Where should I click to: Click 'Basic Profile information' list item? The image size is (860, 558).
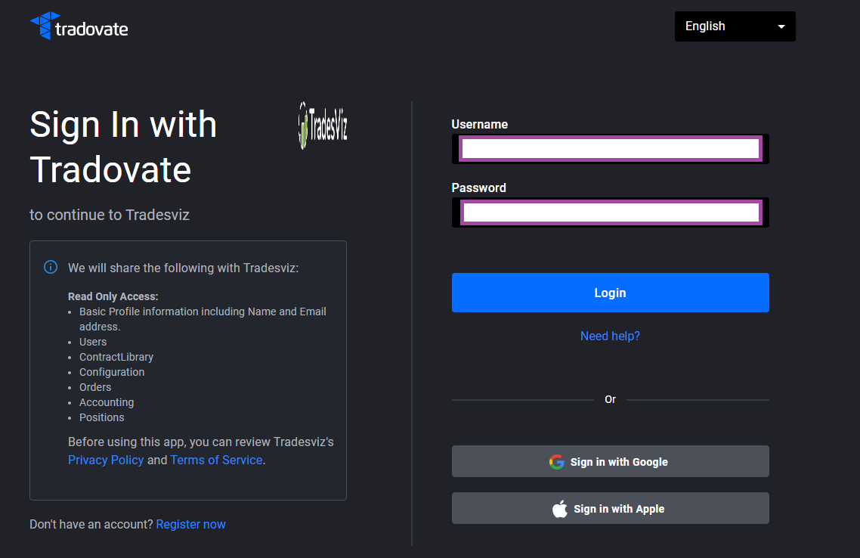coord(203,319)
